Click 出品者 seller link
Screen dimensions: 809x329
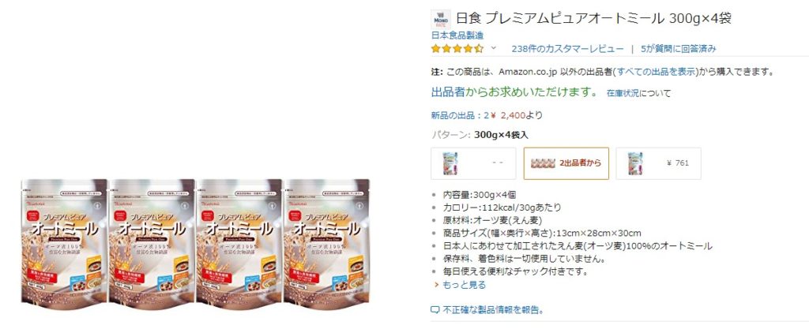pyautogui.click(x=449, y=92)
